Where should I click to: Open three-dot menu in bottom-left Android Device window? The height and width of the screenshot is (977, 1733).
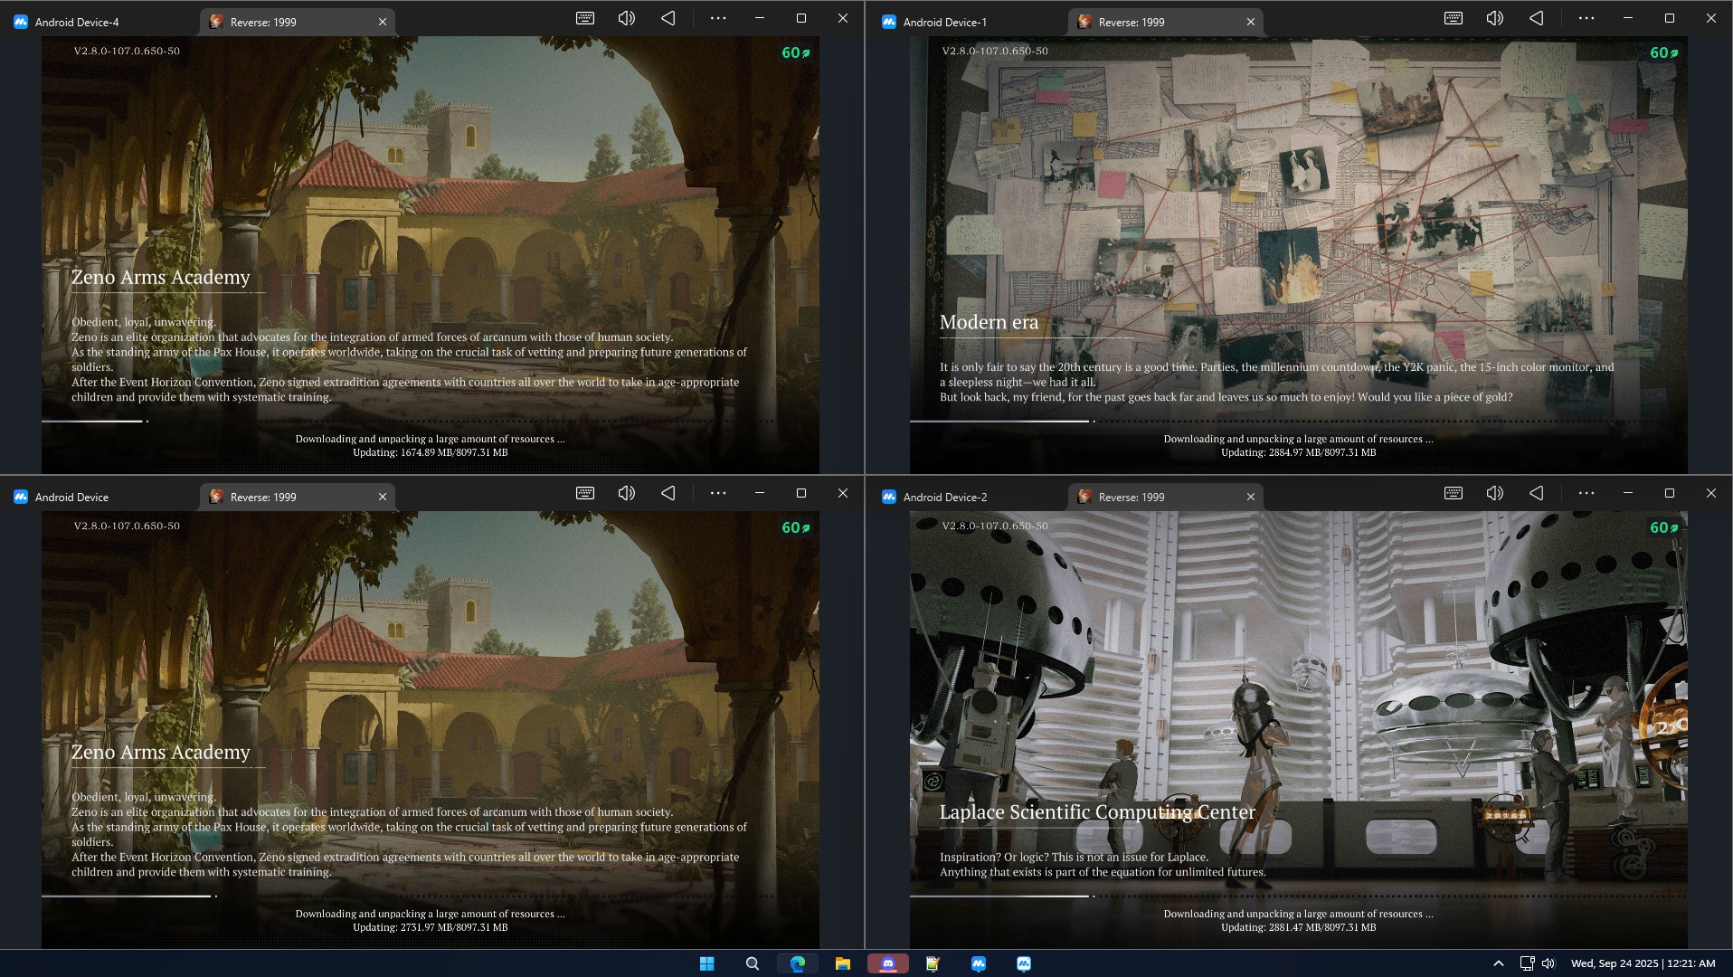coord(718,493)
